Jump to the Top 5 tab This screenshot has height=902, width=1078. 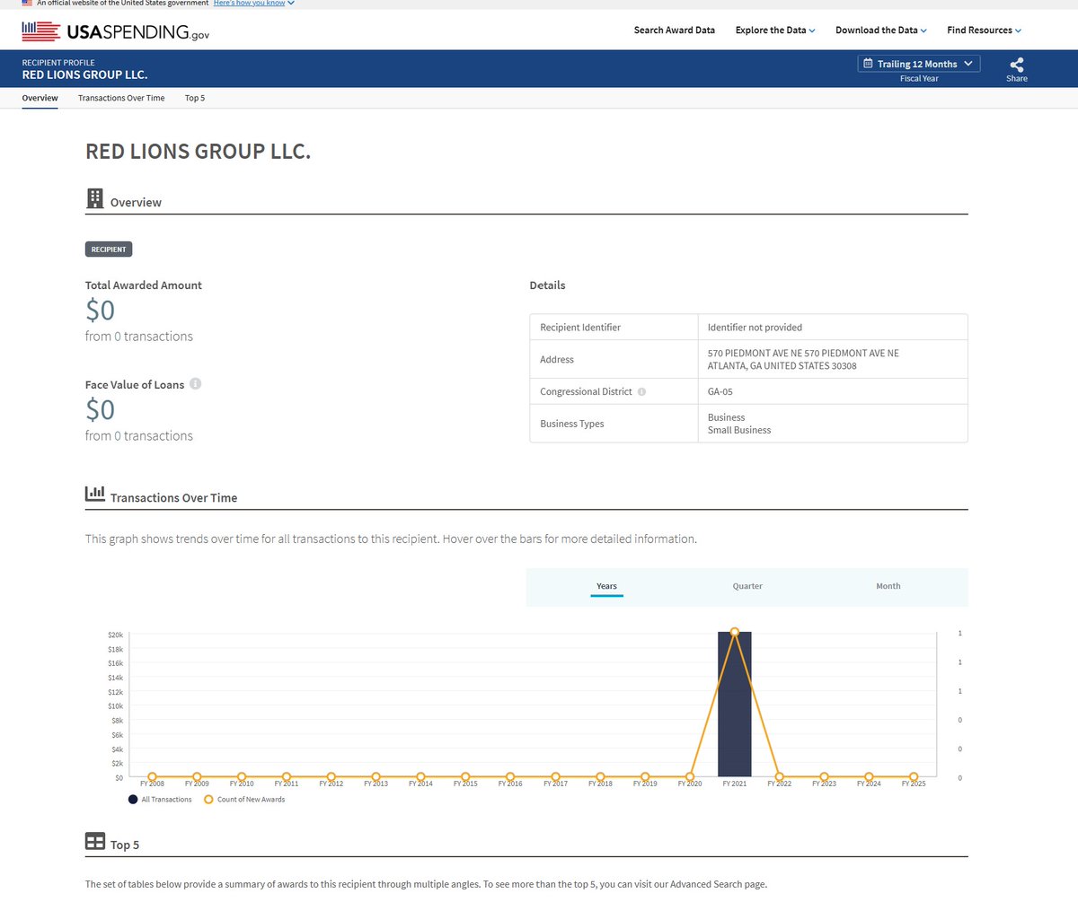195,98
